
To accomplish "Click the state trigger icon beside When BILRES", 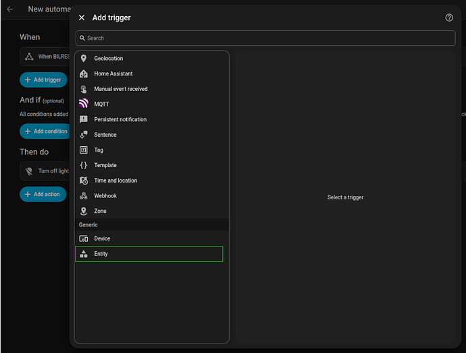I will 29,57.
